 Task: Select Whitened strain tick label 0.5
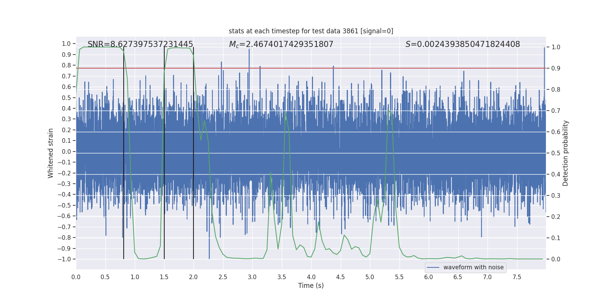point(66,98)
